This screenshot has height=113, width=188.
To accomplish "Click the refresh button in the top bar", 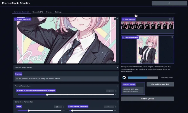I will point(169,3).
